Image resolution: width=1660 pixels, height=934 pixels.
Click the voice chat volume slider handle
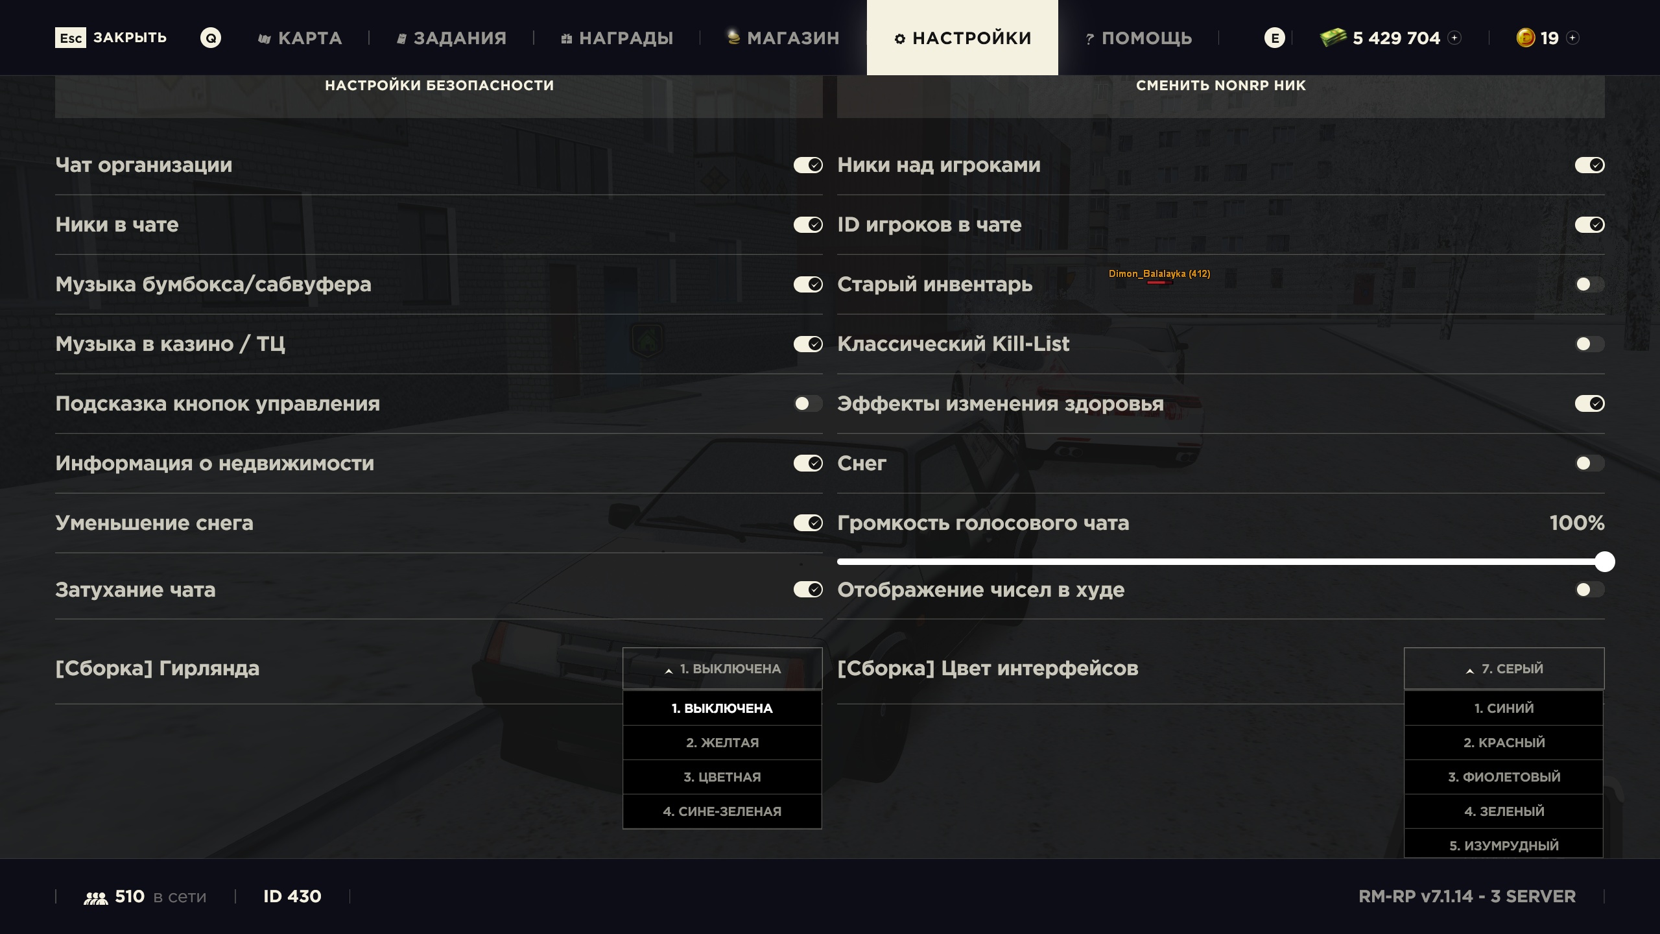[1604, 562]
